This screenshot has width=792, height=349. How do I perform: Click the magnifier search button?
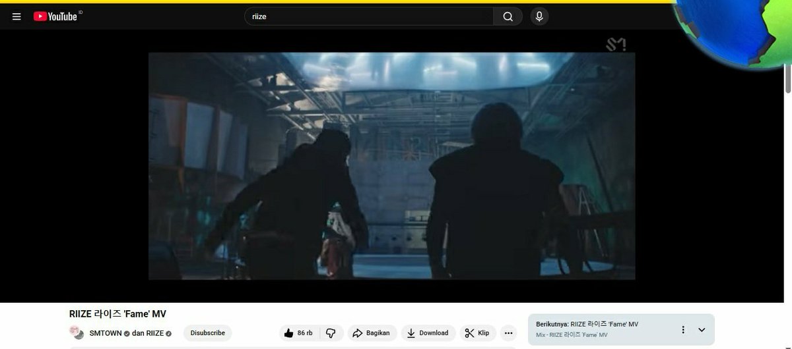(508, 16)
